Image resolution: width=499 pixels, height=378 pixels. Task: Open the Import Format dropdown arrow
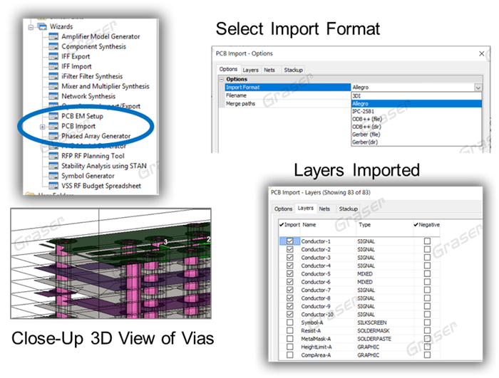coord(478,87)
